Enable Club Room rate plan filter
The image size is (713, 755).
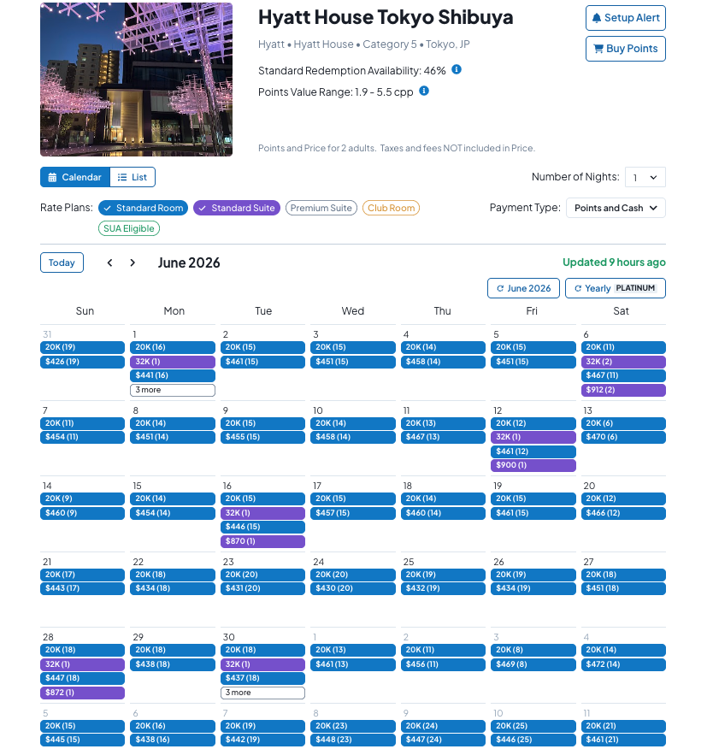point(391,208)
